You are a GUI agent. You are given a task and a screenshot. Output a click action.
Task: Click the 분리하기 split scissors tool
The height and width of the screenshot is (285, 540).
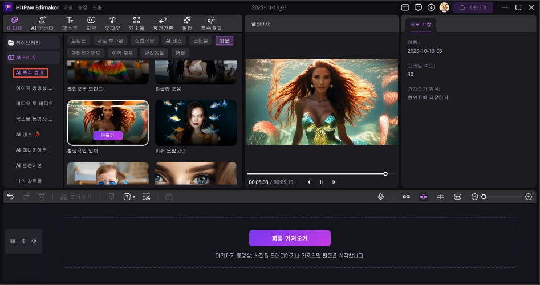click(x=76, y=197)
